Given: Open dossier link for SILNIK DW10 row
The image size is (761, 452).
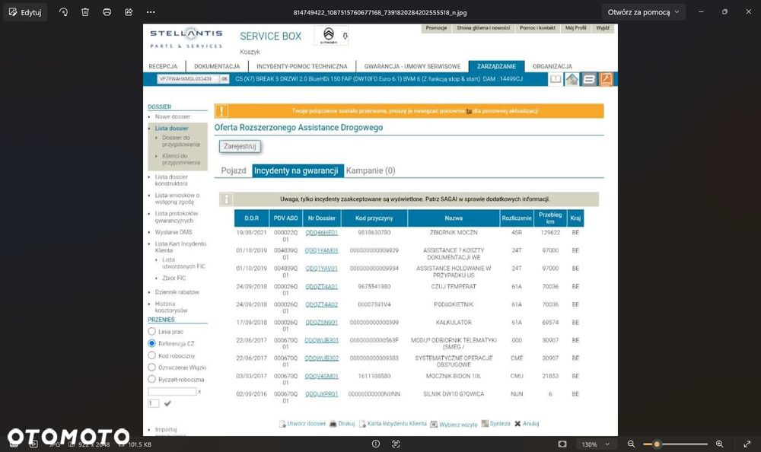Looking at the screenshot, I should (321, 393).
